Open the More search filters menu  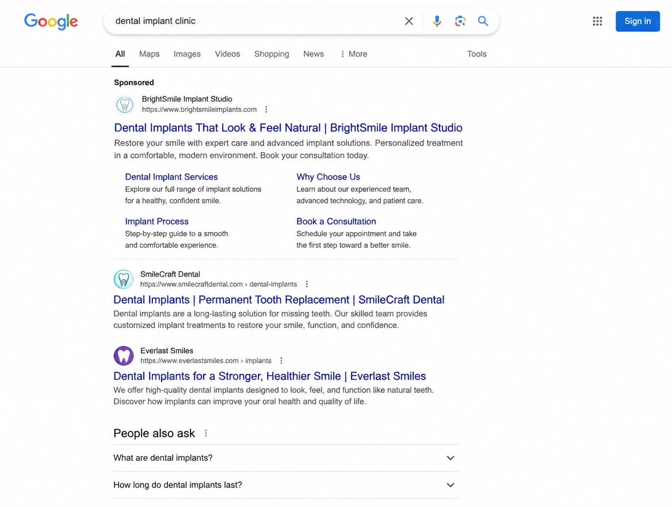[x=354, y=54]
